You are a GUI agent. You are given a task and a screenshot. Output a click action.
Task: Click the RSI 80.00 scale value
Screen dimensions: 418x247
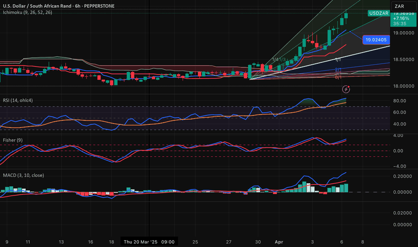click(x=400, y=101)
